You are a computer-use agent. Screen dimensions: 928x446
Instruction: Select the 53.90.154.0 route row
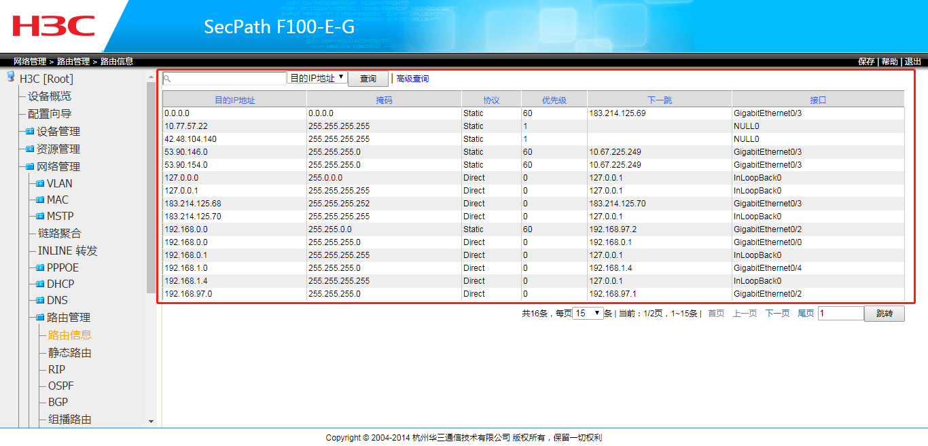click(533, 165)
